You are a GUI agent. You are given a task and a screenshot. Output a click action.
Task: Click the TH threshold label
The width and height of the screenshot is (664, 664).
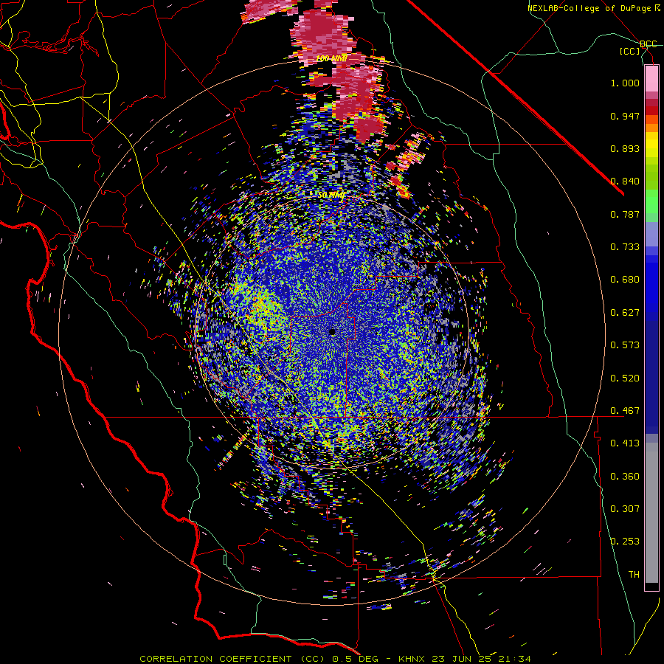click(634, 575)
